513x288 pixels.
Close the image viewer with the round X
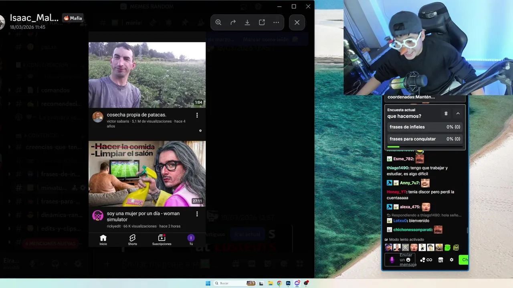point(297,22)
